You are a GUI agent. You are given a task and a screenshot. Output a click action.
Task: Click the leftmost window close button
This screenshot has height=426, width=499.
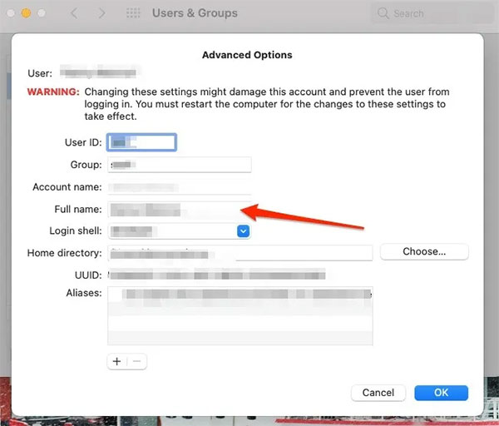(9, 13)
